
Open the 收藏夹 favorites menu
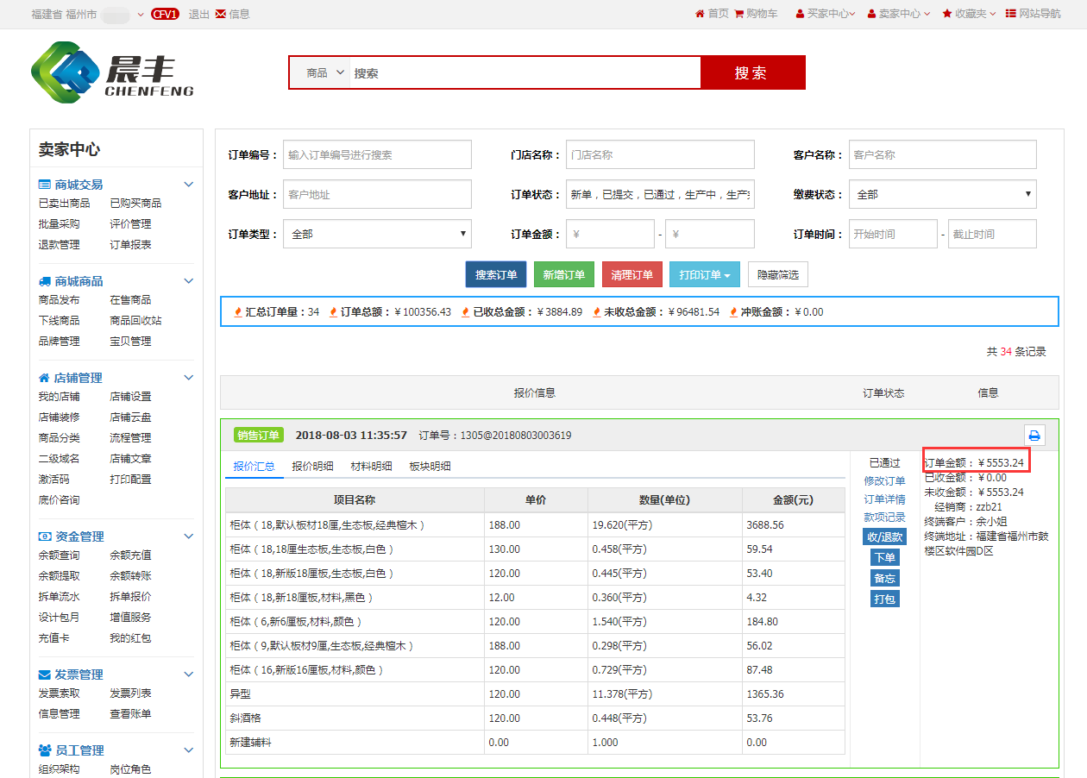click(x=969, y=14)
